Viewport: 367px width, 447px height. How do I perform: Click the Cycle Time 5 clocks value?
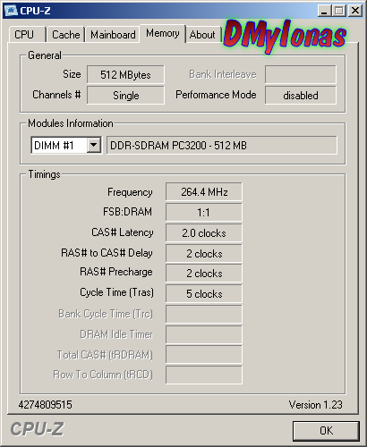tap(204, 293)
